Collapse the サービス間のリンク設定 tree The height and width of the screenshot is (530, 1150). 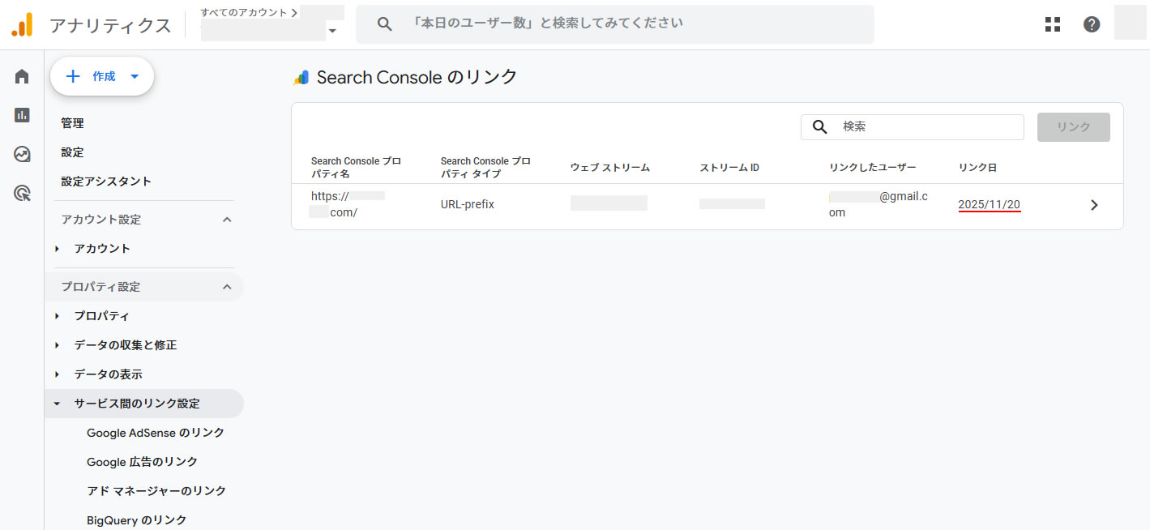click(56, 403)
